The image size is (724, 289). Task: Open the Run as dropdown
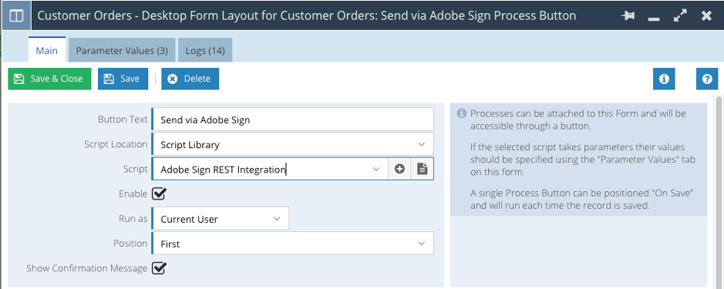click(220, 219)
